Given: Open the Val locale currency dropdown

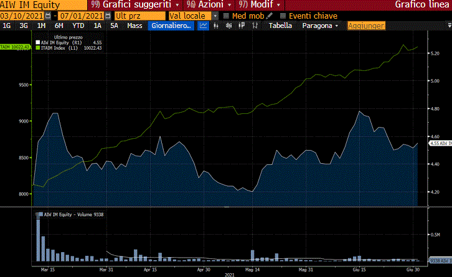Looking at the screenshot, I should tap(215, 16).
